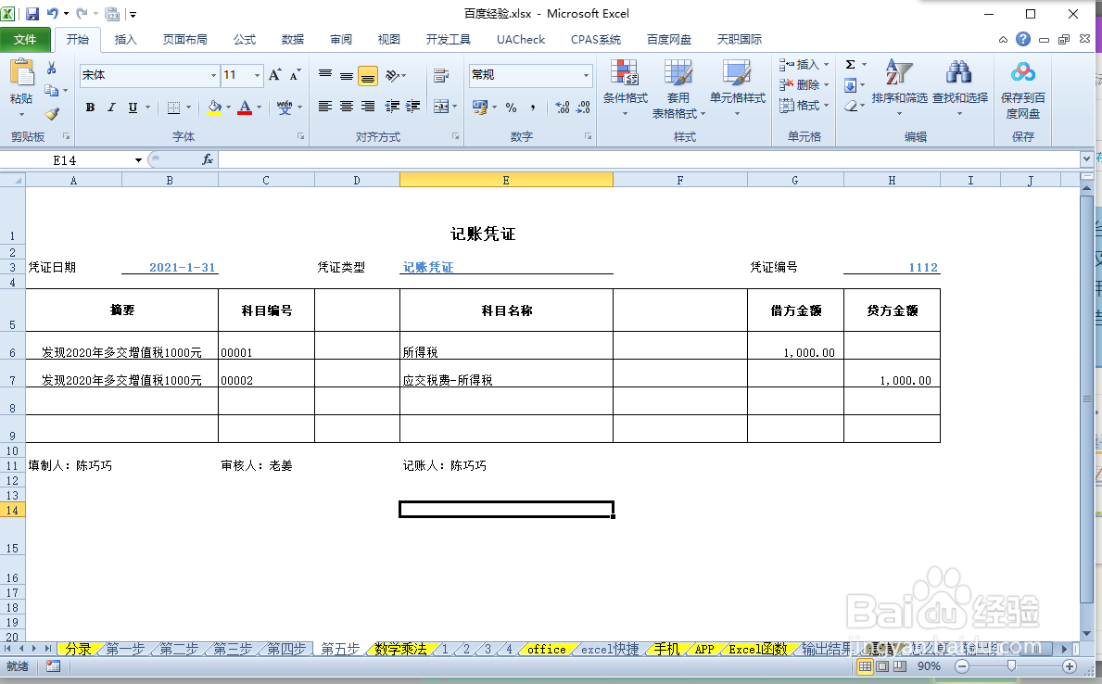The image size is (1102, 684).
Task: Click the Orientation text angle icon
Action: coord(393,75)
